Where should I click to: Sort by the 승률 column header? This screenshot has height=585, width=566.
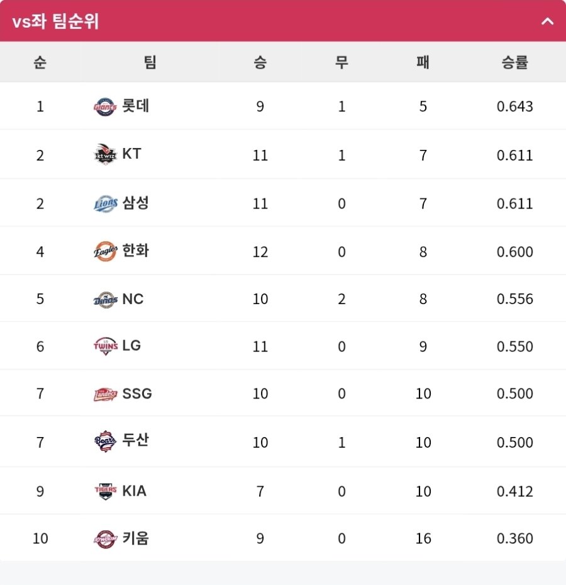tap(514, 62)
